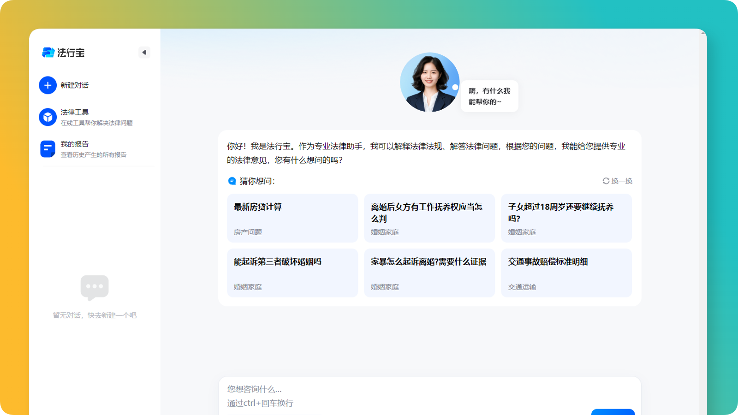Click the 查看历史产生的所有报告 subtitle

click(x=94, y=154)
